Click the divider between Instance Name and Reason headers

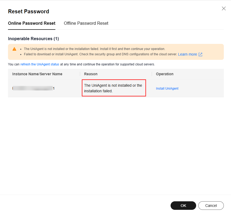point(80,74)
